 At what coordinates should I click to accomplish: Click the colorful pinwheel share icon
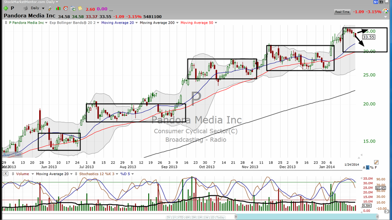[x=385, y=11]
